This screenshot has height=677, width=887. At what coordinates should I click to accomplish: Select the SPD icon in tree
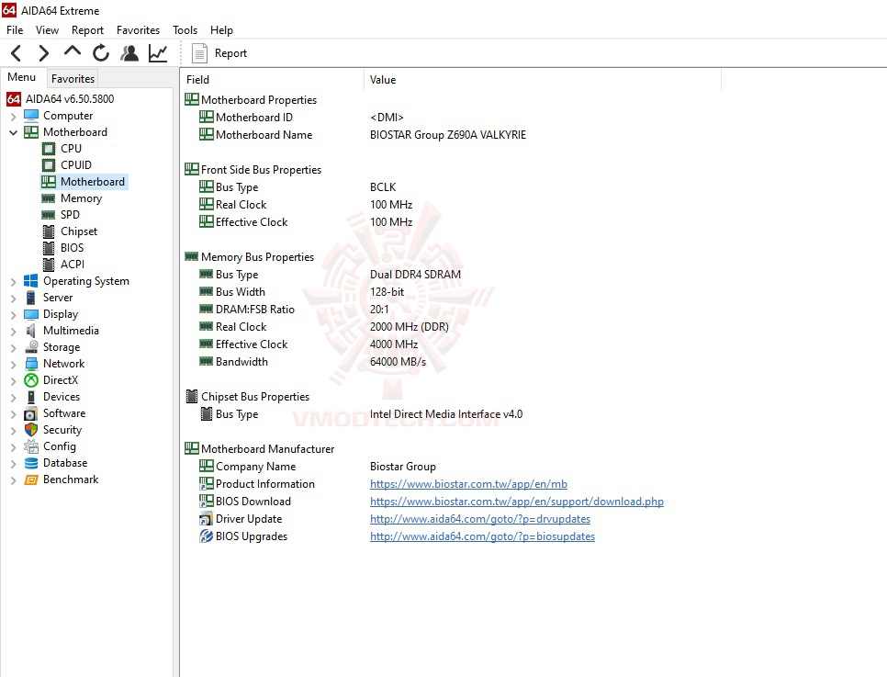49,215
